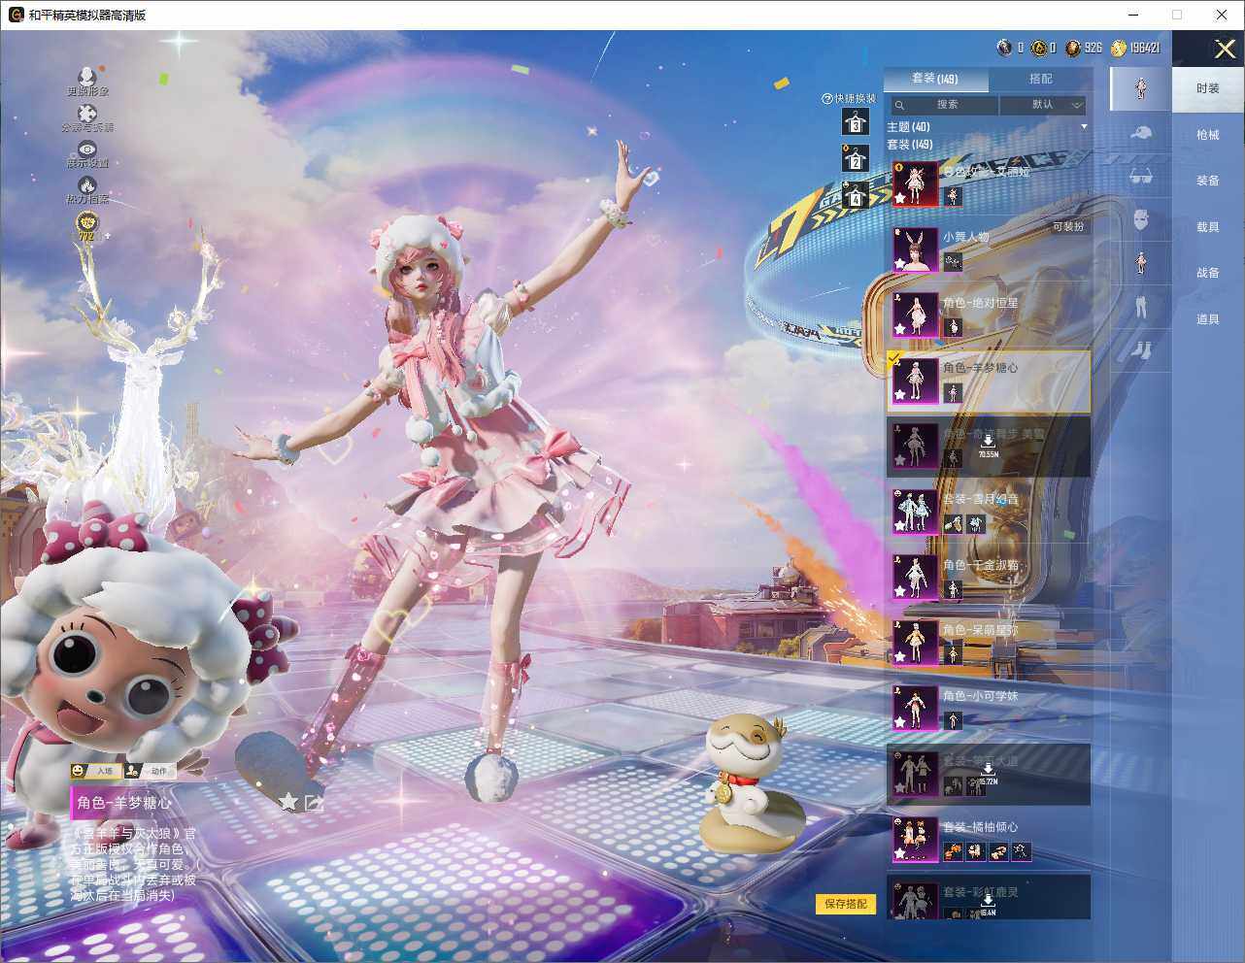Toggle favorite star on 角色-千金淑霸 thumbnail
The width and height of the screenshot is (1245, 963).
[x=900, y=592]
